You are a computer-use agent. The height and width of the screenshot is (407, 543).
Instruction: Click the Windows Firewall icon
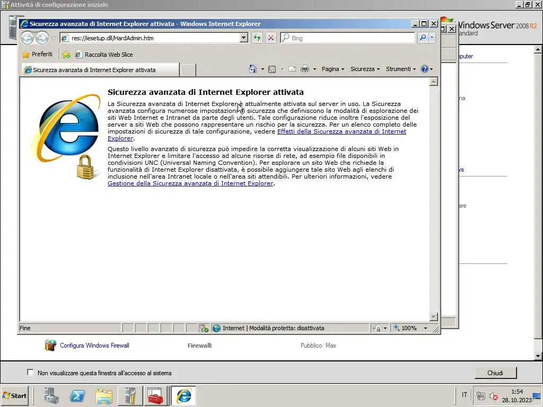[50, 346]
